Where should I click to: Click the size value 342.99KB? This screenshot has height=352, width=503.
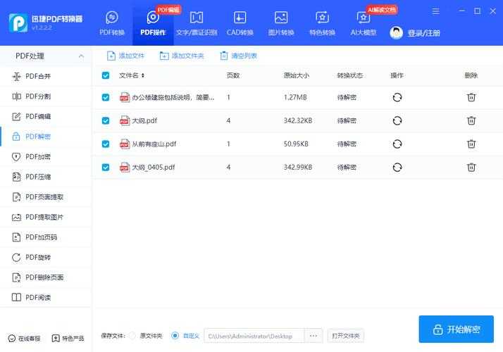point(298,167)
